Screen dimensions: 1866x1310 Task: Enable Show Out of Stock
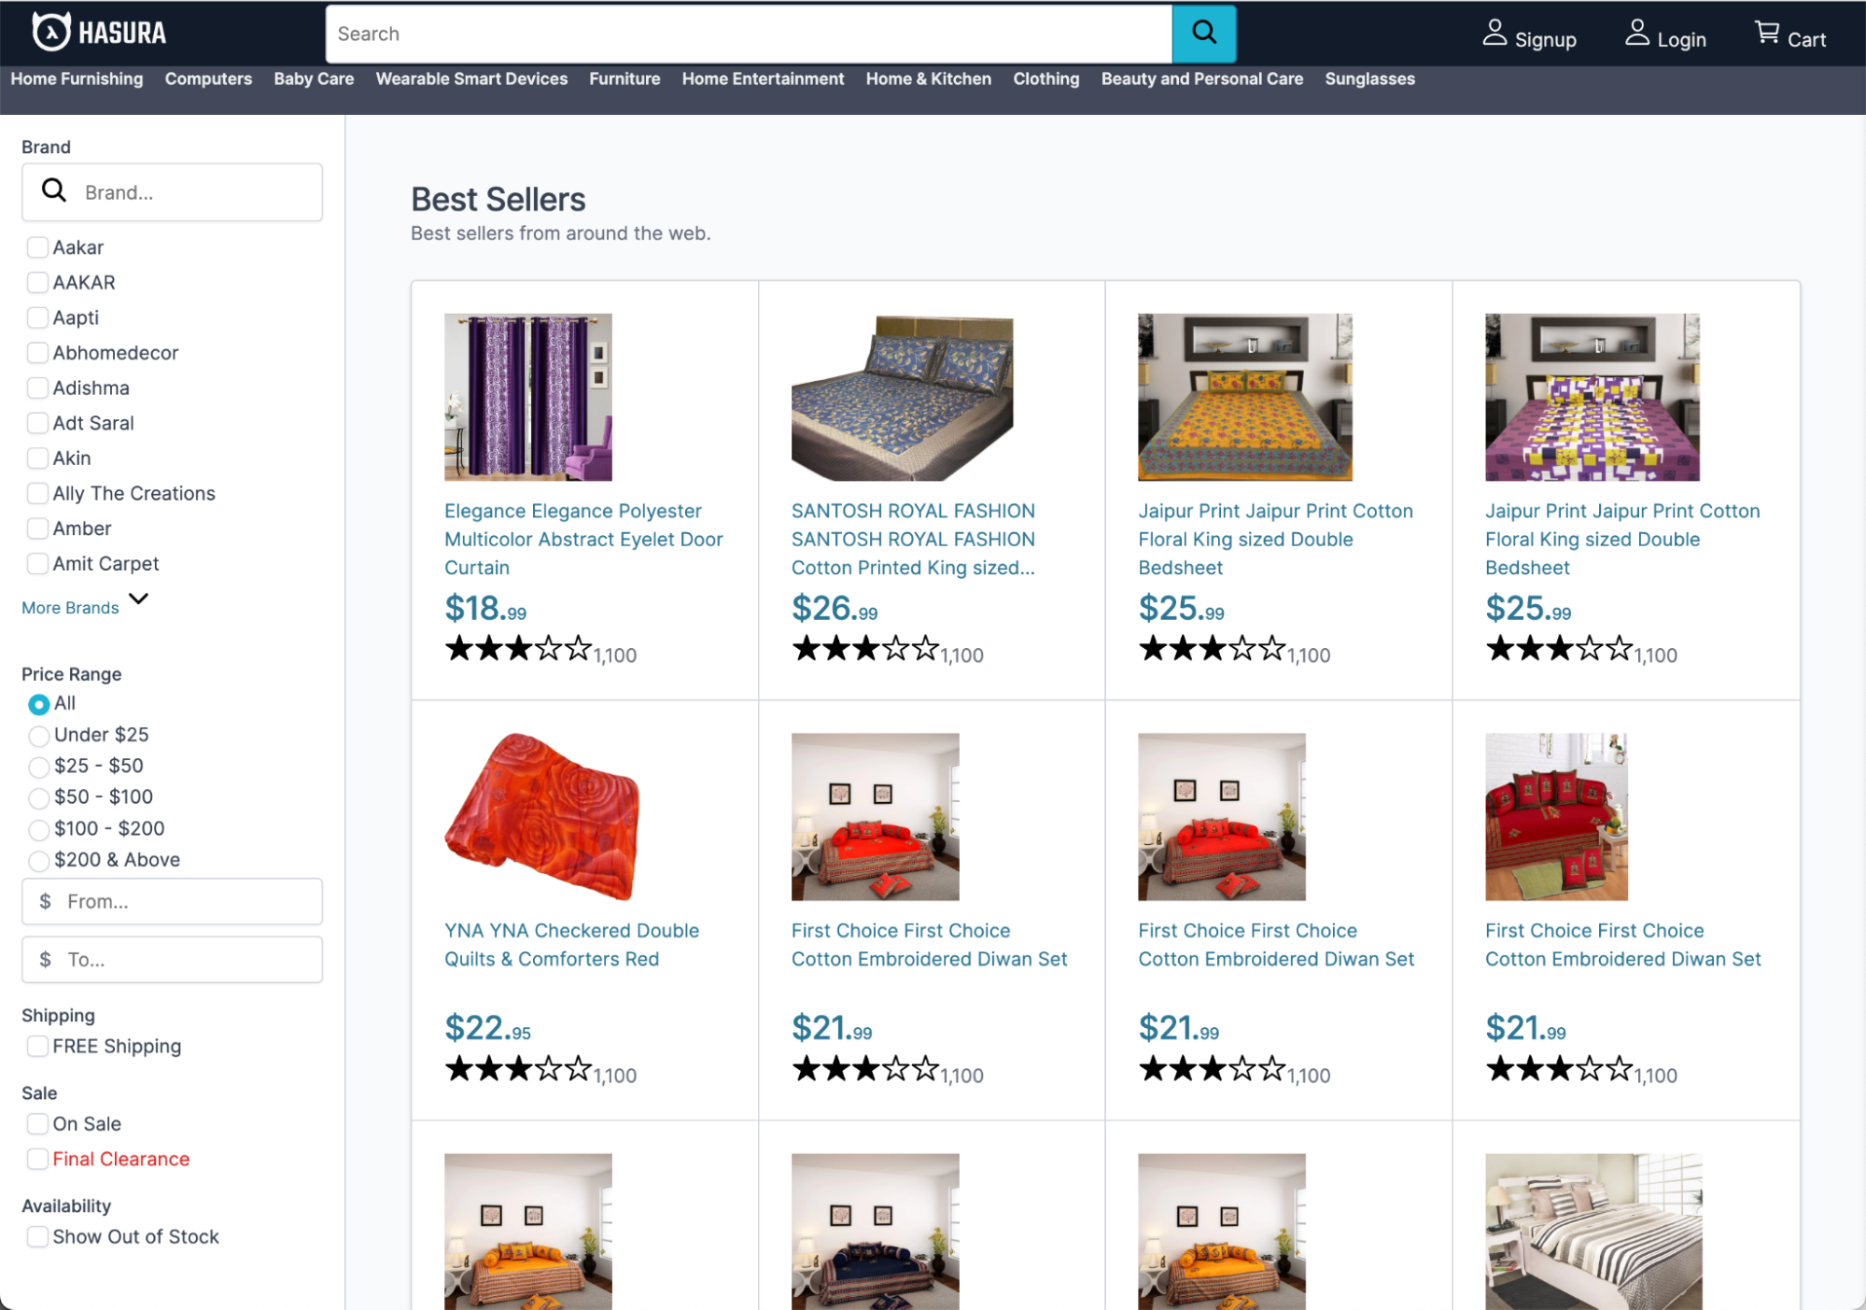coord(37,1236)
